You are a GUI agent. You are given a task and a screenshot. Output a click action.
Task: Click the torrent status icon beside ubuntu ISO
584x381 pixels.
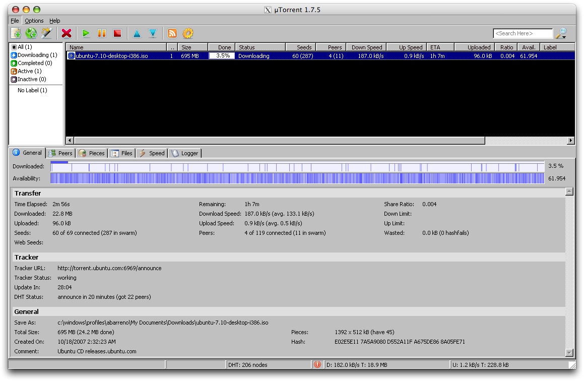(x=71, y=56)
